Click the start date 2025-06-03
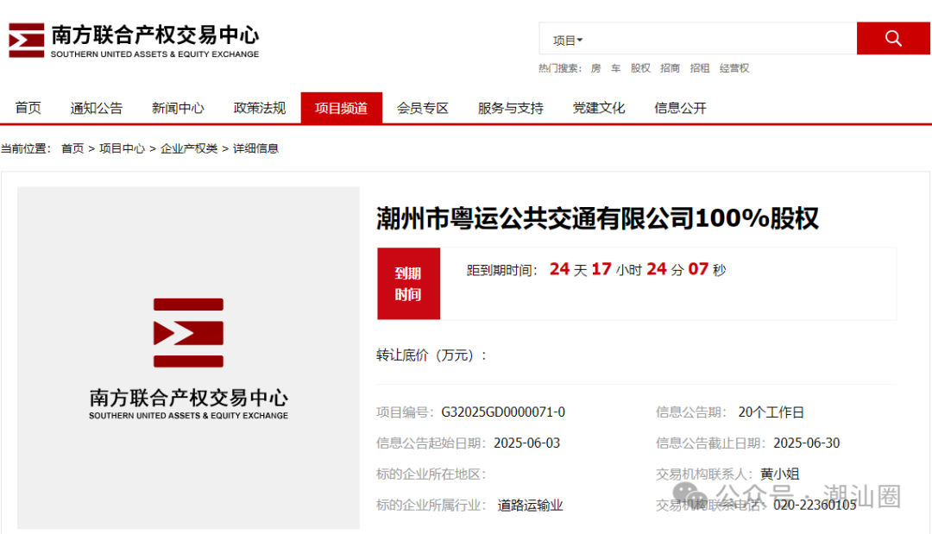 [x=526, y=443]
